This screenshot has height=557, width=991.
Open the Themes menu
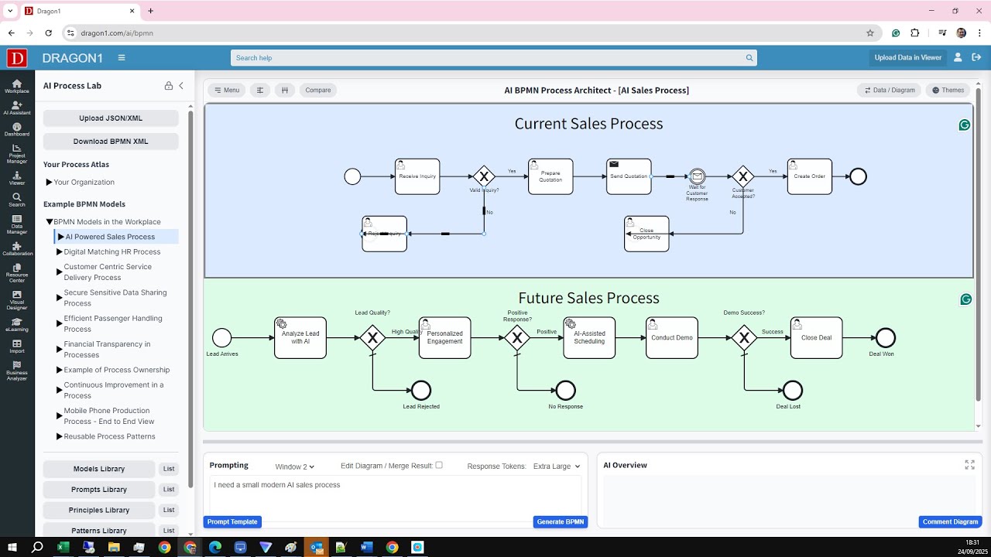tap(947, 90)
